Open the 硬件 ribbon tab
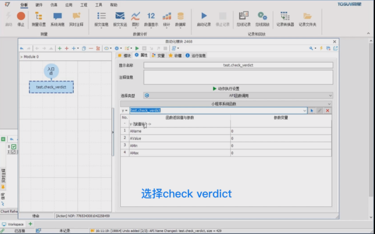This screenshot has height=234, width=375. 39,5
